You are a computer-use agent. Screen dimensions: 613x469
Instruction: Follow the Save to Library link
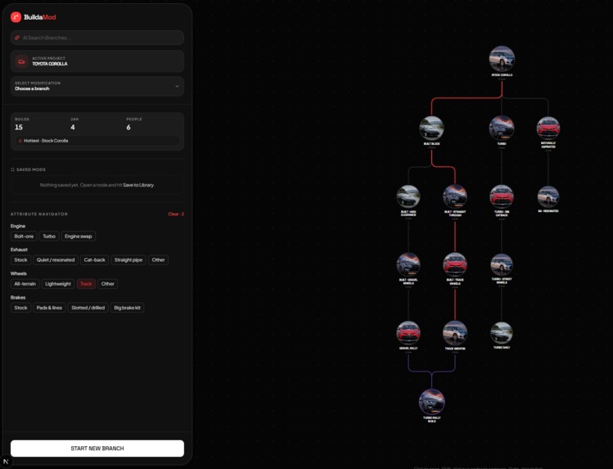(x=138, y=185)
